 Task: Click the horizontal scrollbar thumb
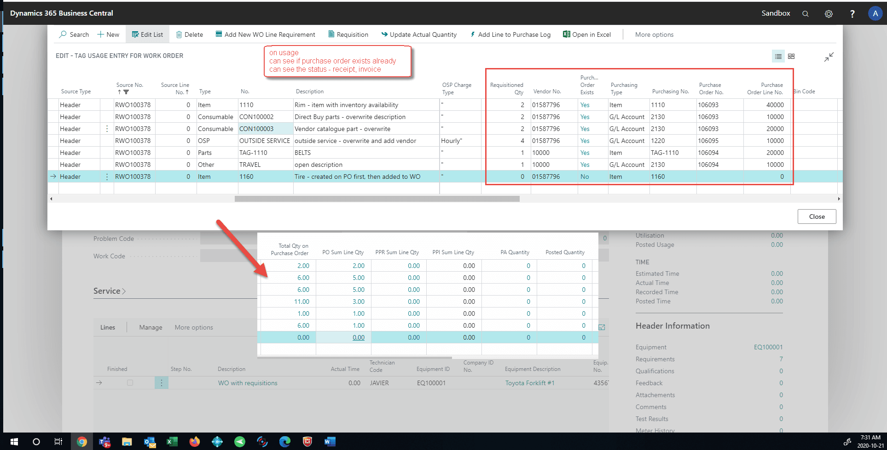coord(377,199)
